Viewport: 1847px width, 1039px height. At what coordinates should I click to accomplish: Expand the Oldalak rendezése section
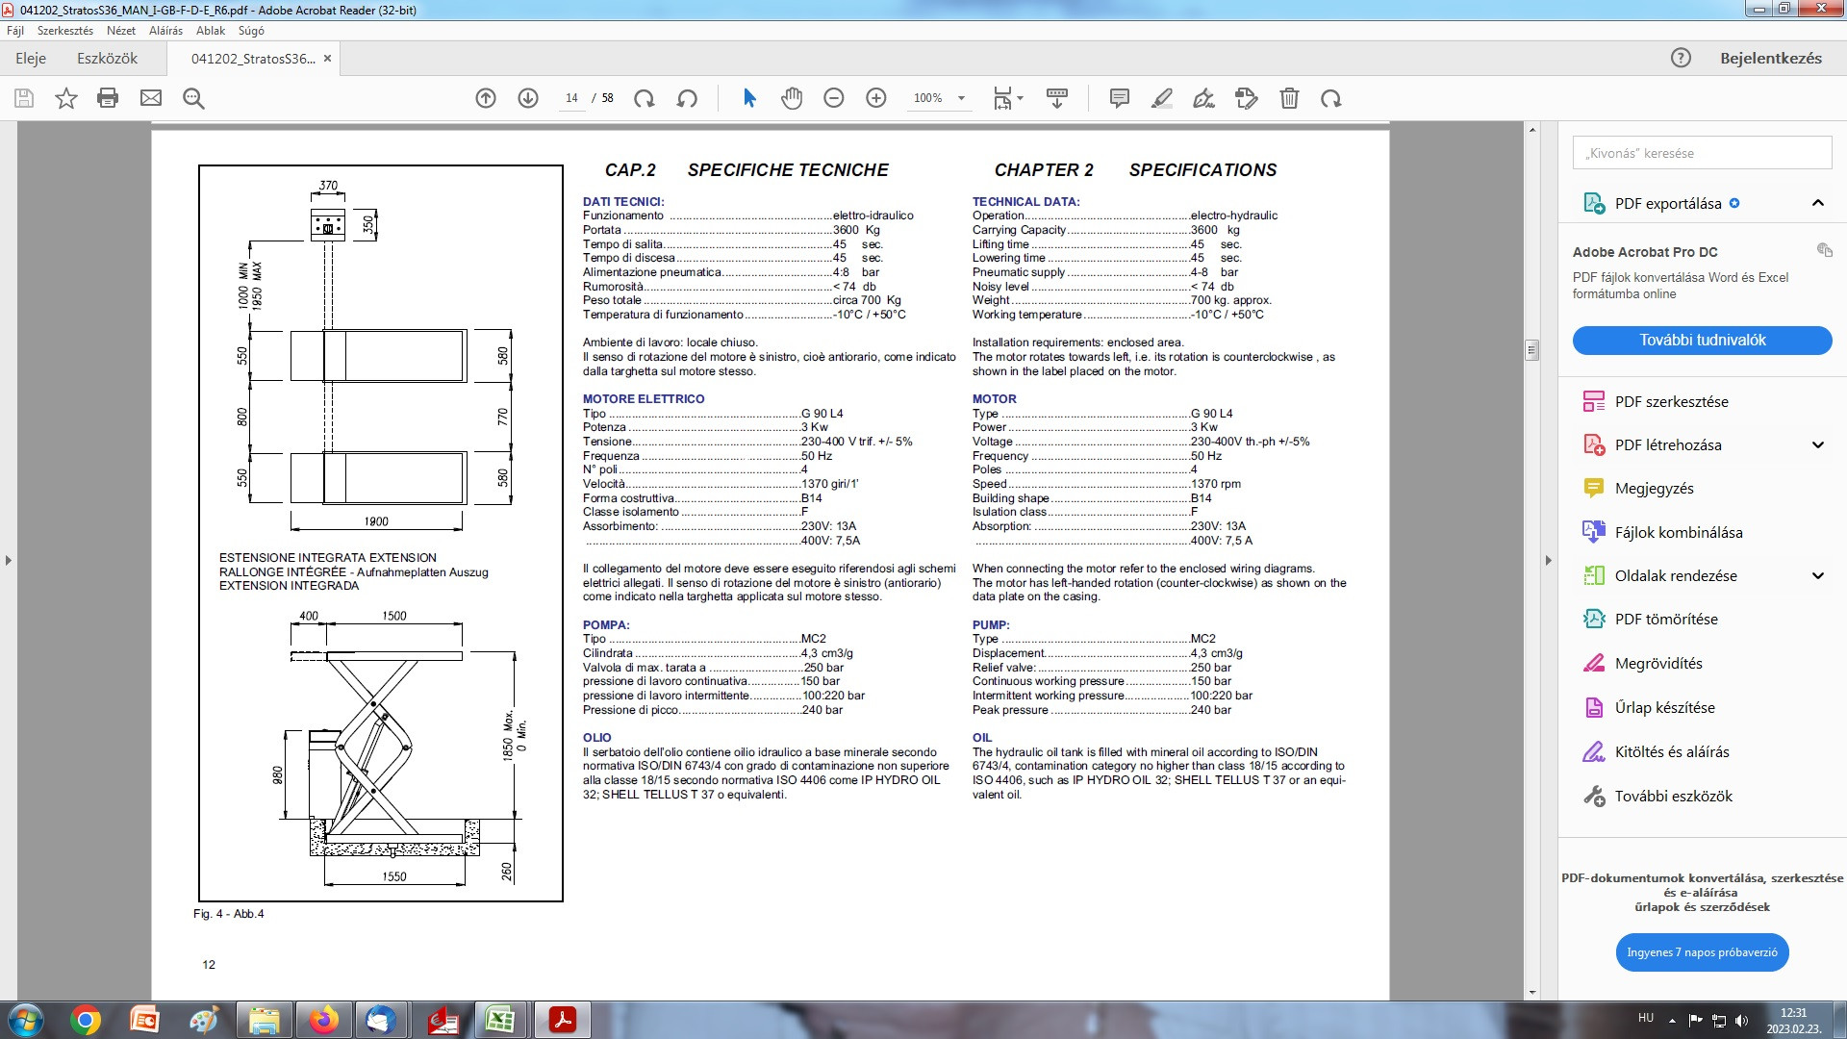[x=1818, y=575]
